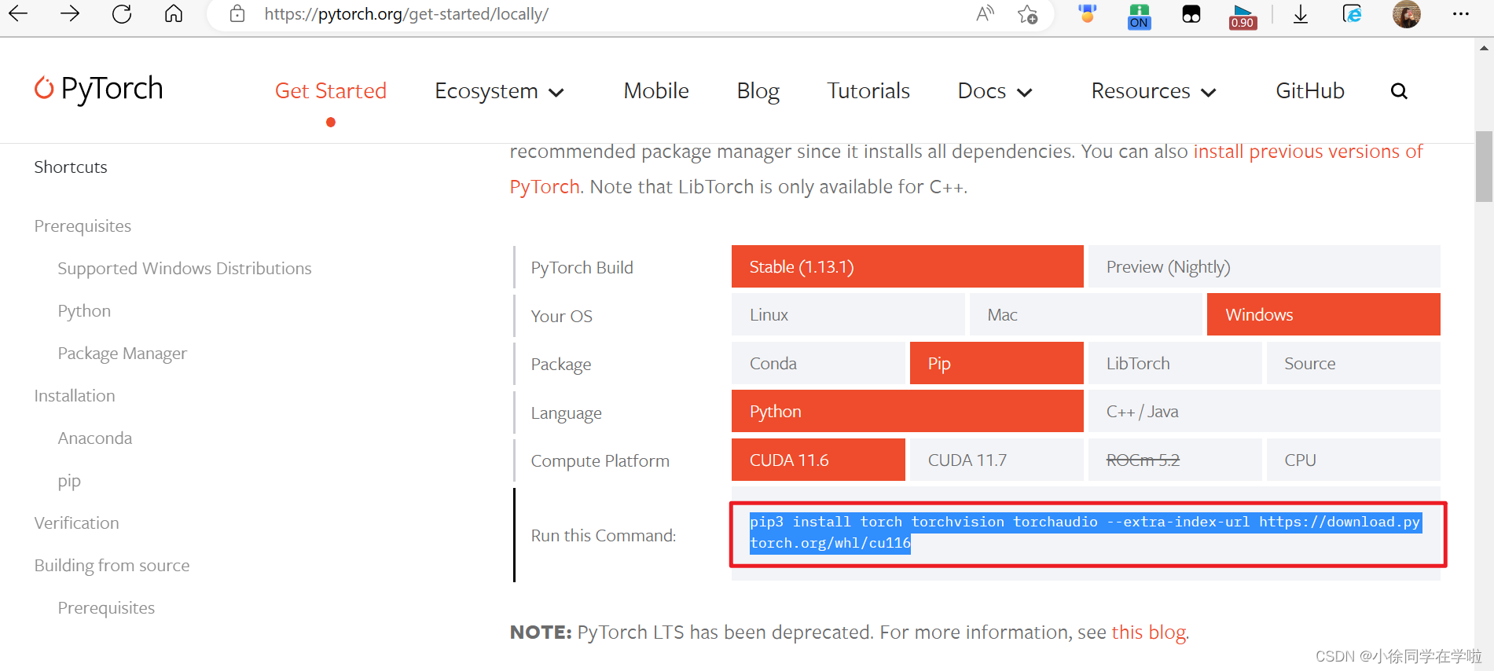This screenshot has width=1494, height=671.
Task: Open the 'this blog' link in the note
Action: pos(1148,632)
